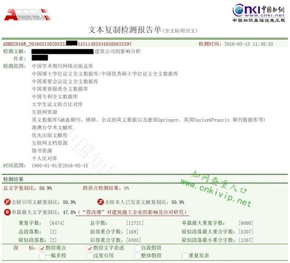The image size is (290, 263).
Task: Select 大学生论文联合比对库 entry
Action: (57, 104)
